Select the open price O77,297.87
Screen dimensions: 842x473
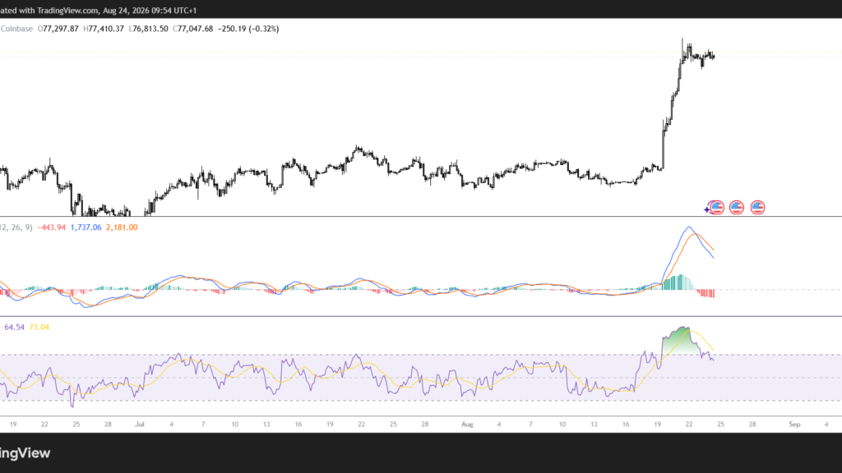58,29
